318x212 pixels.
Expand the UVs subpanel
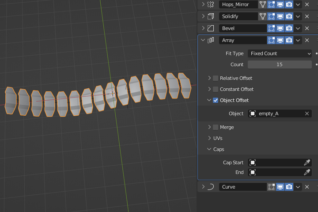tap(209, 138)
